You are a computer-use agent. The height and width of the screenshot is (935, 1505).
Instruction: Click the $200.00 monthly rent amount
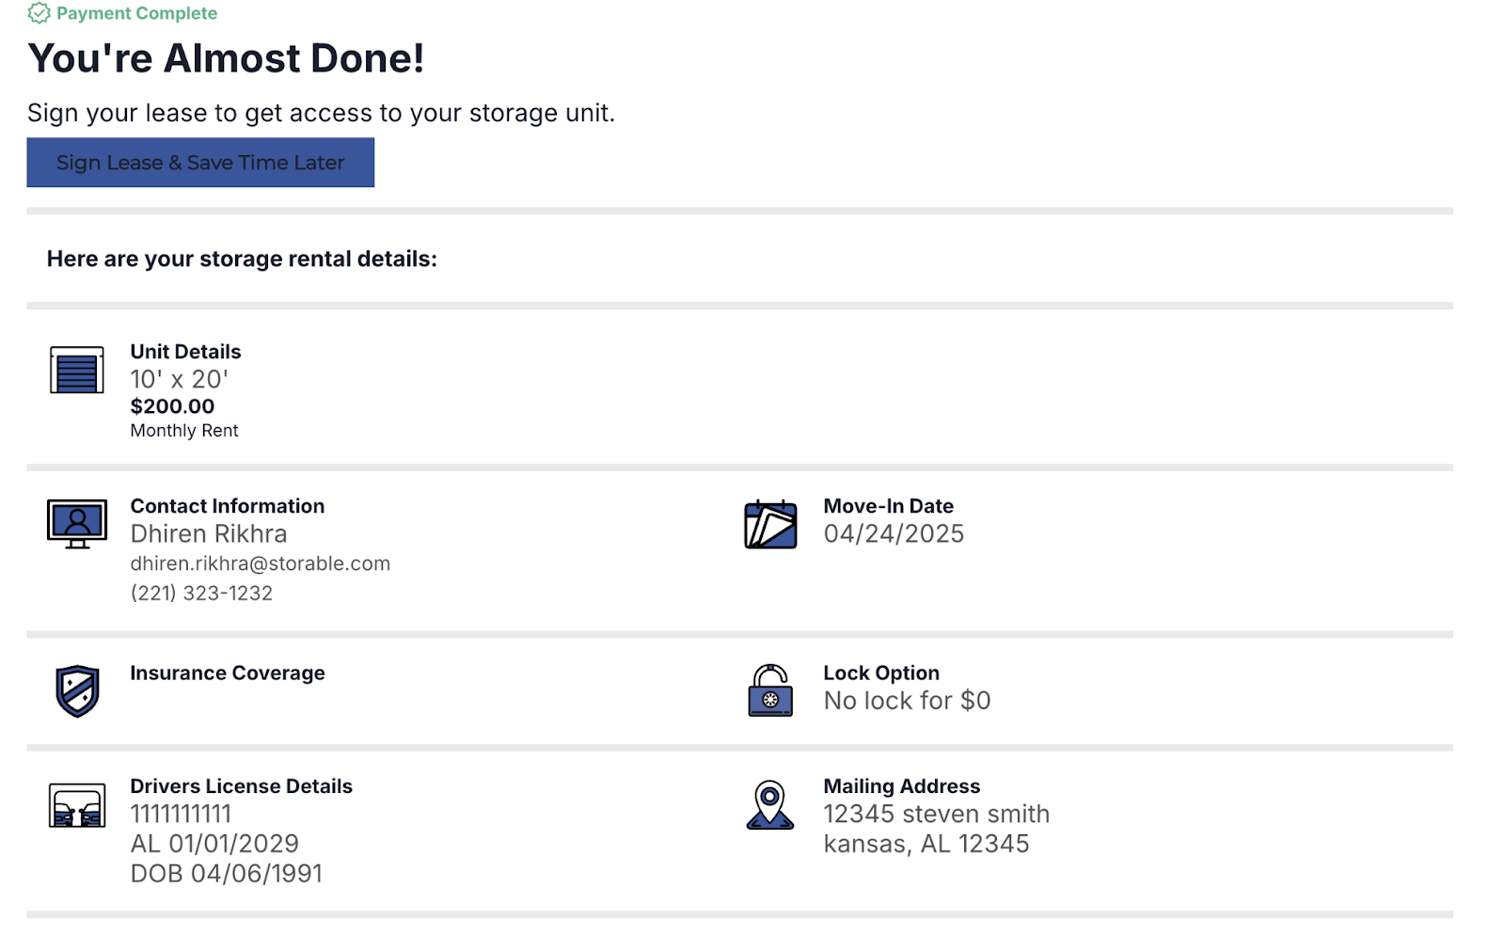point(172,406)
